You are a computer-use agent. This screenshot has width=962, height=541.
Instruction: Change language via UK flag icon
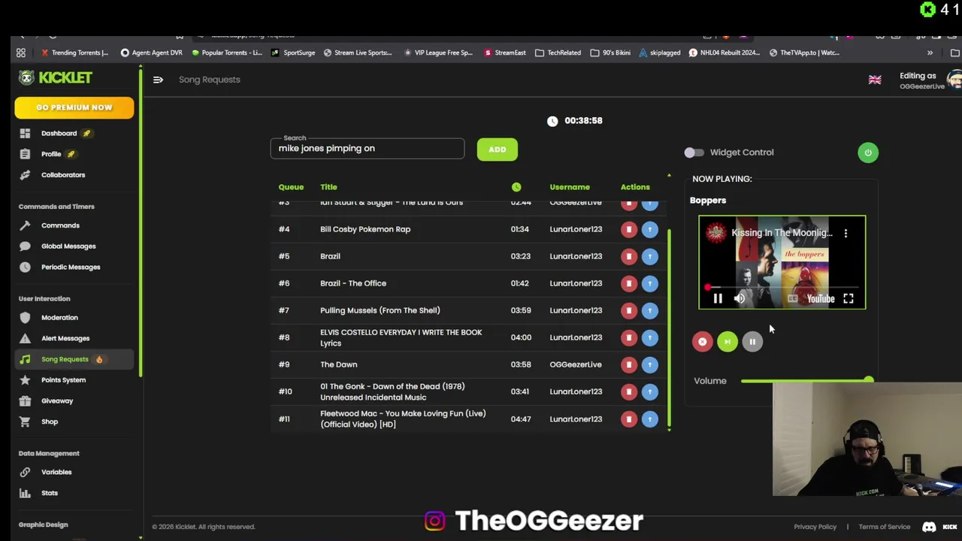coord(875,80)
